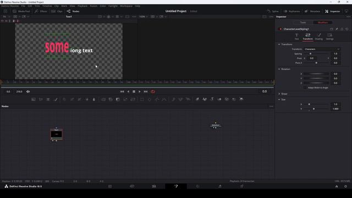Viewport: 352px width, 198px height.
Task: Toggle the Inspector panel
Action: coord(332,11)
